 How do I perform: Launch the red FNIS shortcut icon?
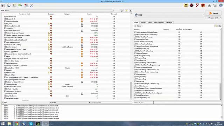[x=203, y=6]
